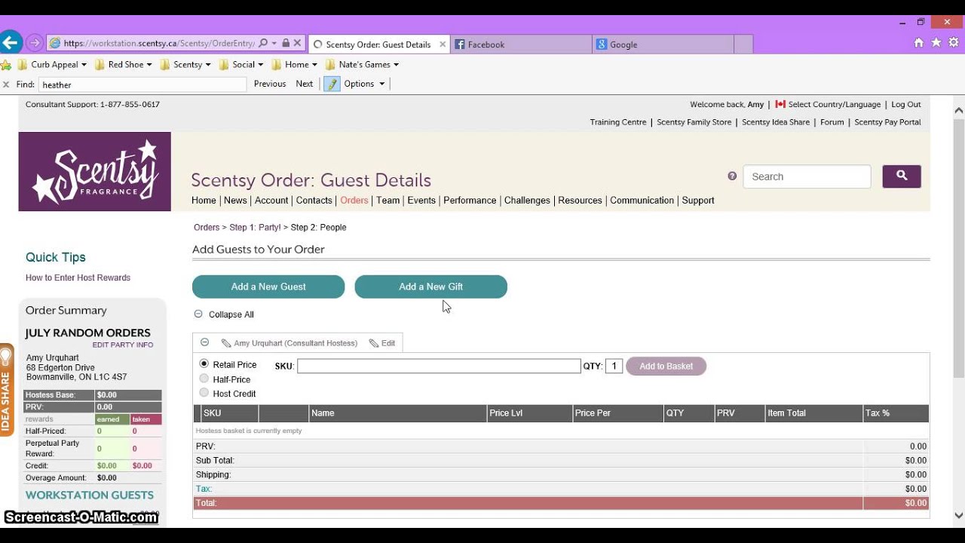Screen dimensions: 965x543
Task: Click the Find text box containing heather
Action: tap(142, 84)
